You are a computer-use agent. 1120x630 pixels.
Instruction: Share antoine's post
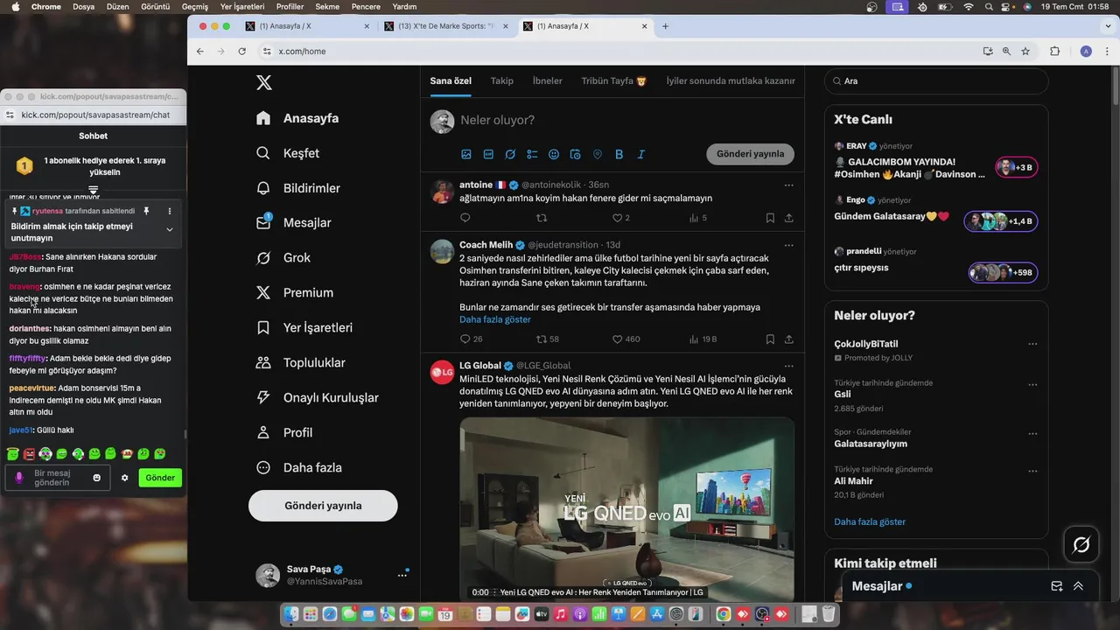pyautogui.click(x=789, y=218)
